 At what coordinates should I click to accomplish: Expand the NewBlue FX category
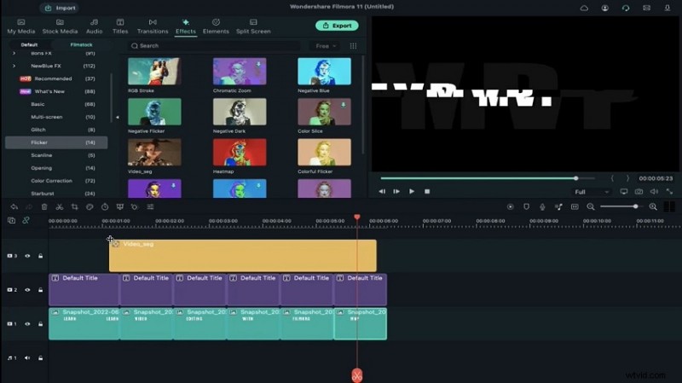pos(14,66)
